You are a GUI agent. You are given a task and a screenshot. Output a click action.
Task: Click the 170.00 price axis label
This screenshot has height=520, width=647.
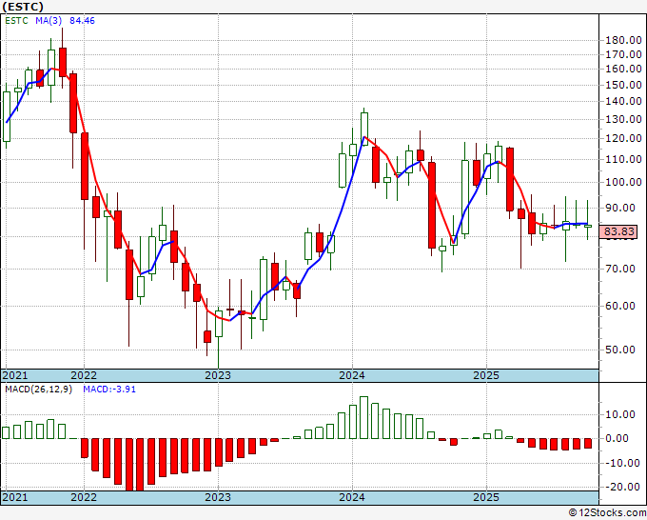pos(623,54)
